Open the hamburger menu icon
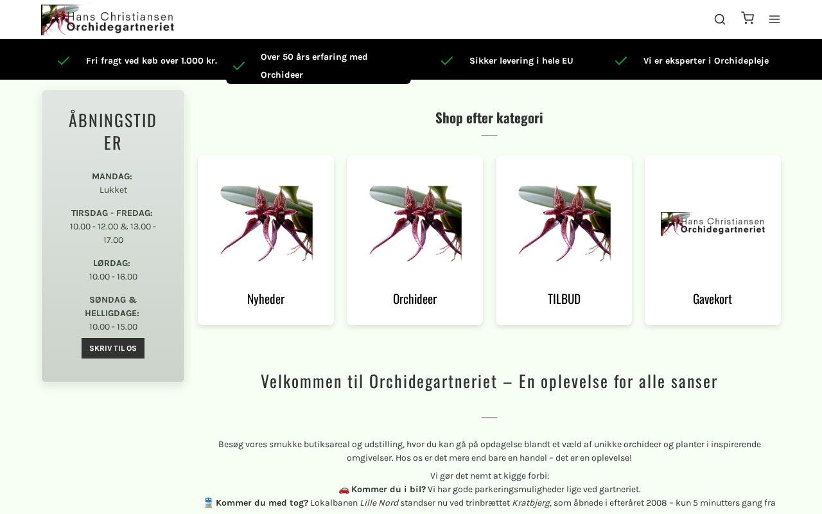The width and height of the screenshot is (822, 514). coord(774,19)
